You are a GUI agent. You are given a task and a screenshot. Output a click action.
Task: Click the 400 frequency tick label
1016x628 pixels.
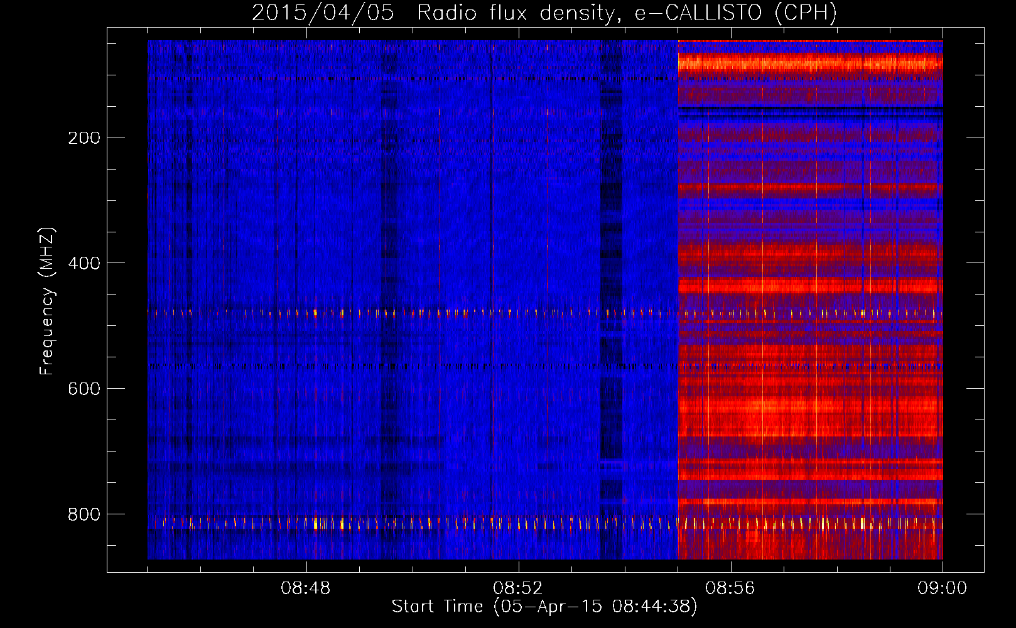84,263
